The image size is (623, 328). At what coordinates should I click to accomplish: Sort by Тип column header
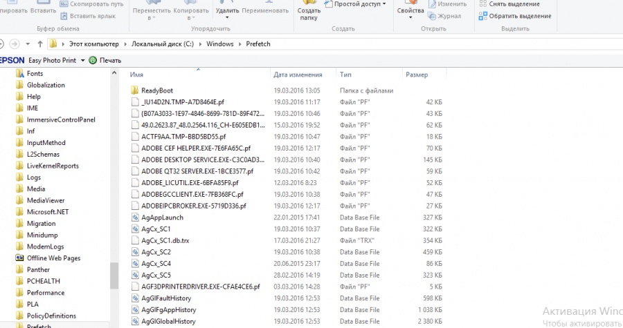[x=345, y=75]
